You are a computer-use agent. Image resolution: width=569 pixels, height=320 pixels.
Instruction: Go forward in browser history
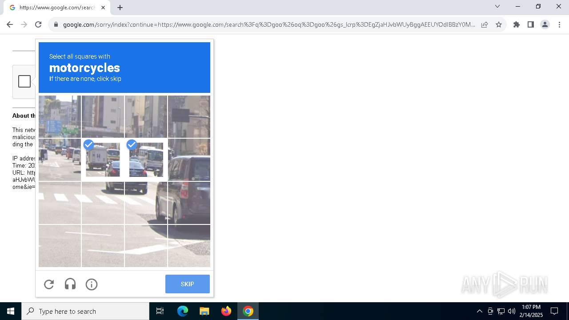pyautogui.click(x=24, y=24)
